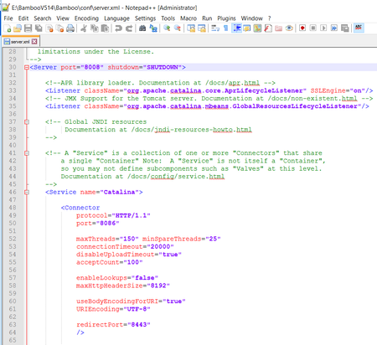Screen dimensions: 377x345
Task: Toggle file monitoring eye icon
Action: (x=289, y=28)
